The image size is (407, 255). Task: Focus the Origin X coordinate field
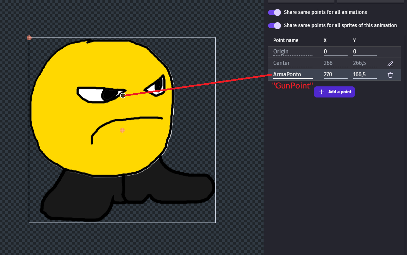coord(335,52)
